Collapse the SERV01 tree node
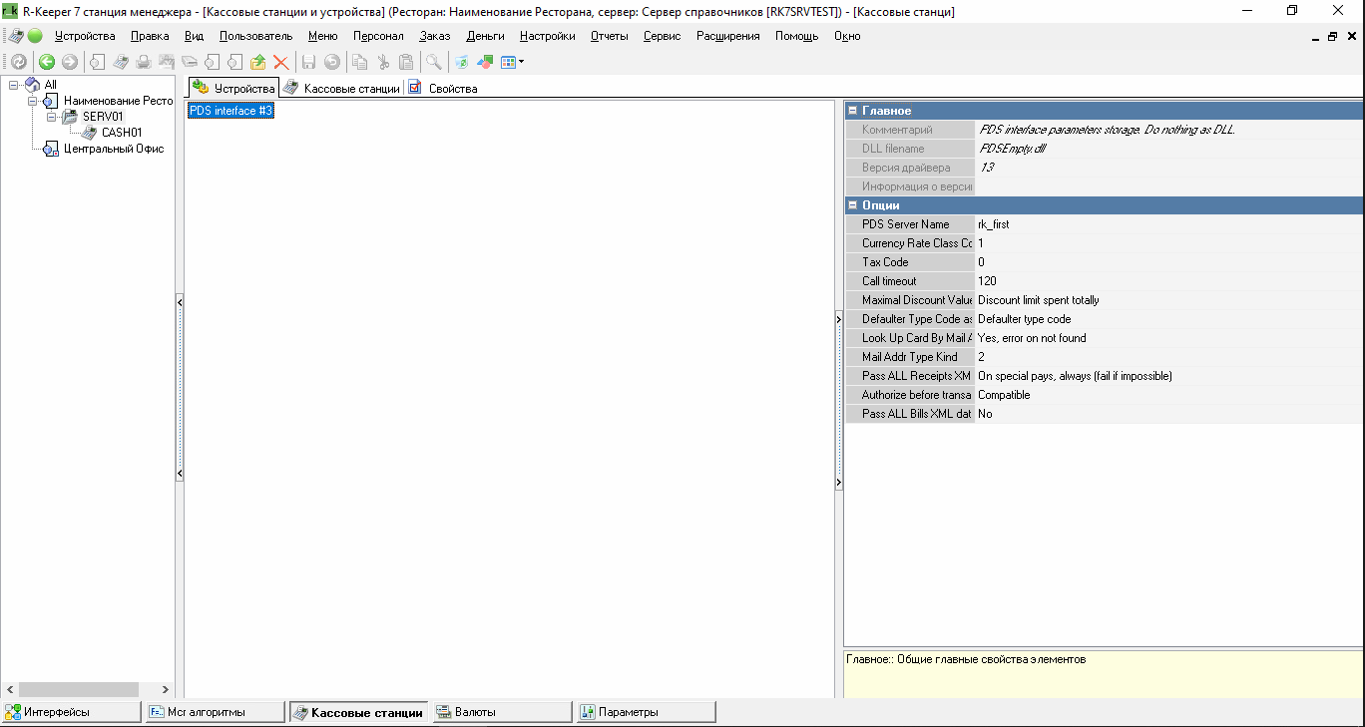 point(51,117)
